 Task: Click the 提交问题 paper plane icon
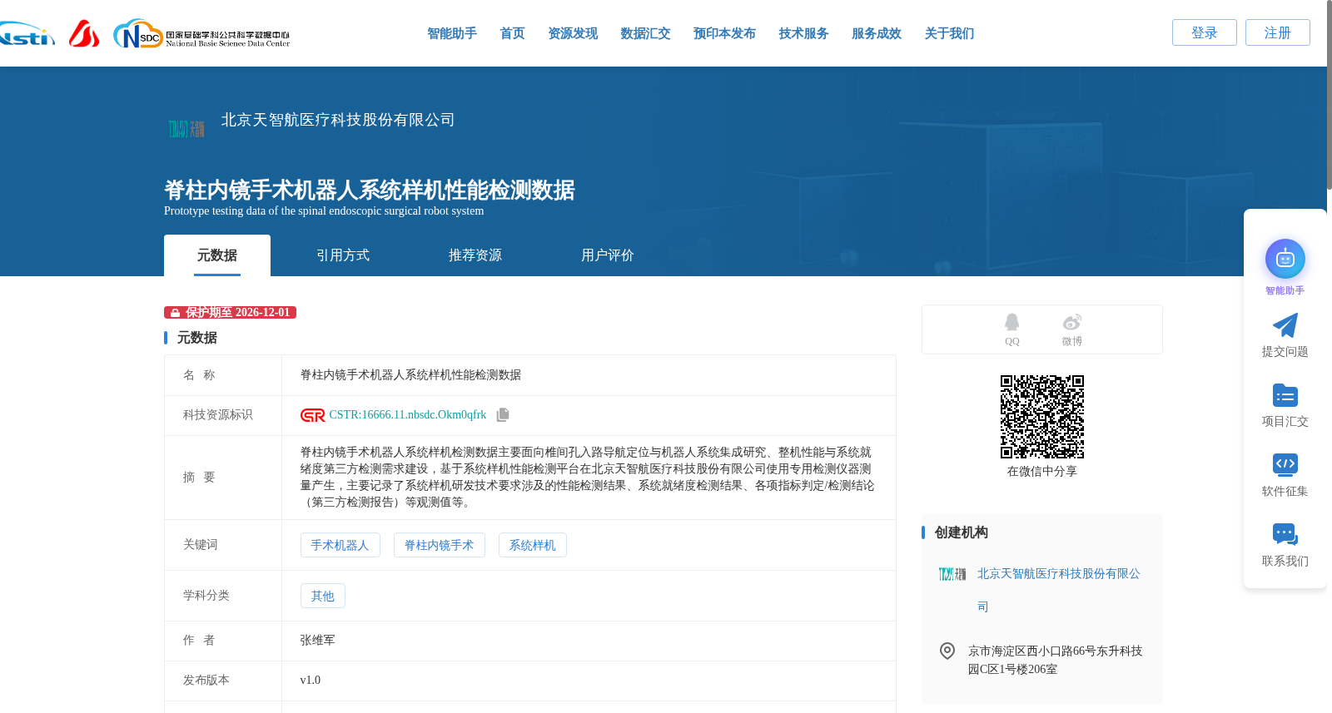coord(1285,325)
